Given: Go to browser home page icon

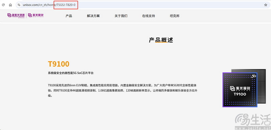Looking at the screenshot, I should point(10,5).
